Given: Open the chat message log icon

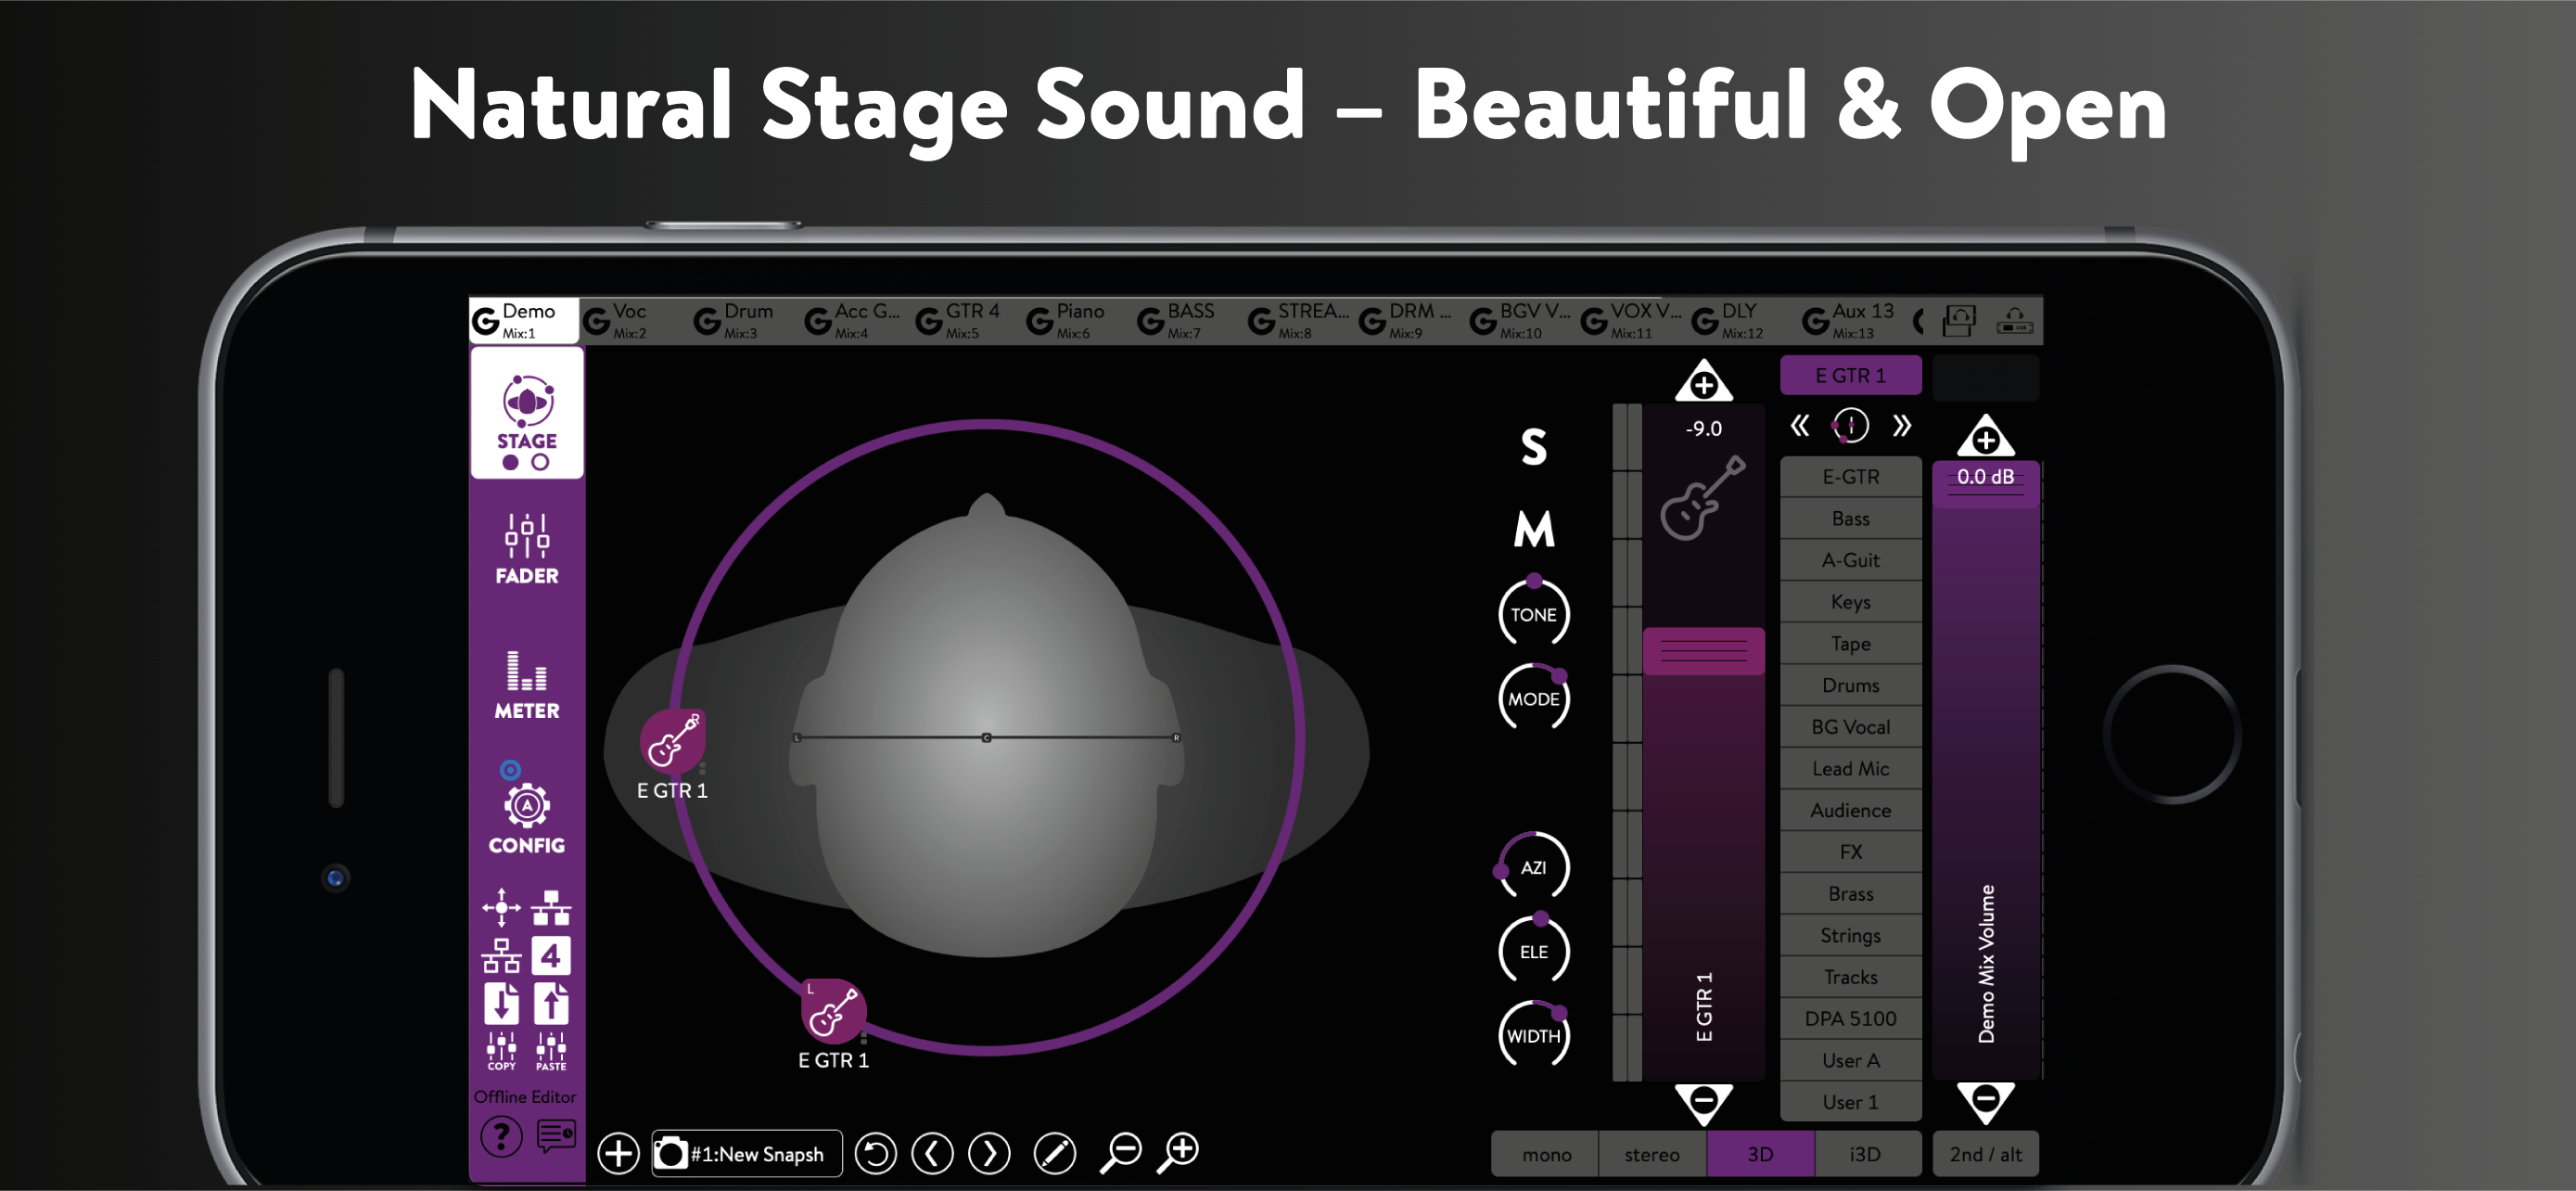Looking at the screenshot, I should point(556,1135).
